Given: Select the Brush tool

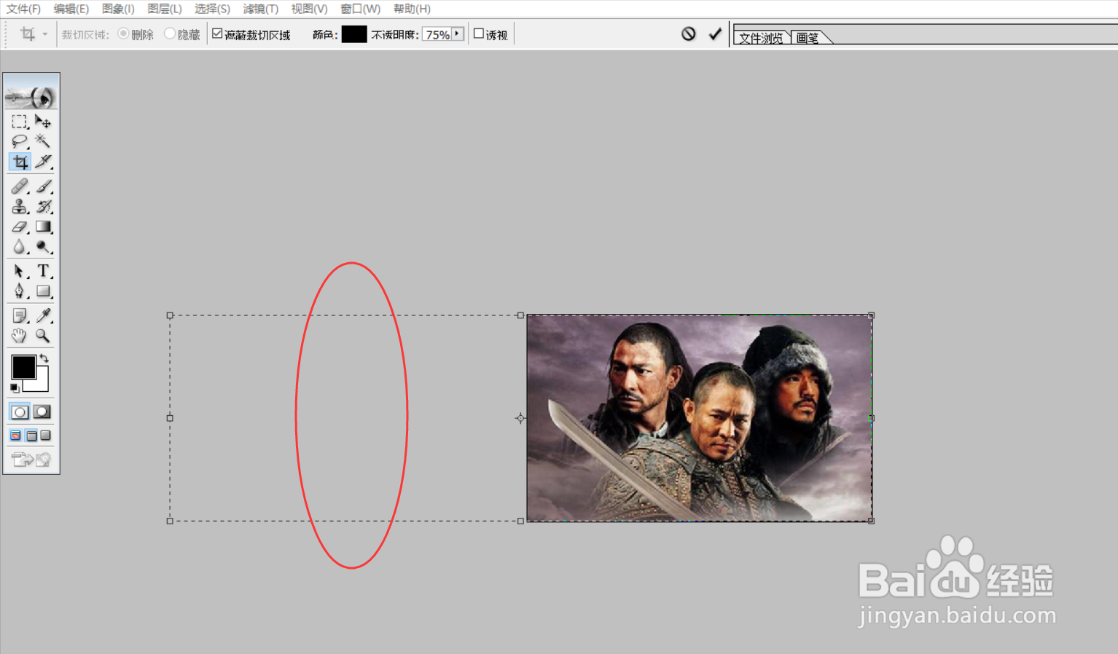Looking at the screenshot, I should (43, 186).
